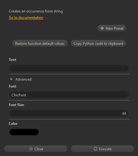The height and width of the screenshot is (156, 138).
Task: Click the Color parameter label
Action: tap(13, 124)
